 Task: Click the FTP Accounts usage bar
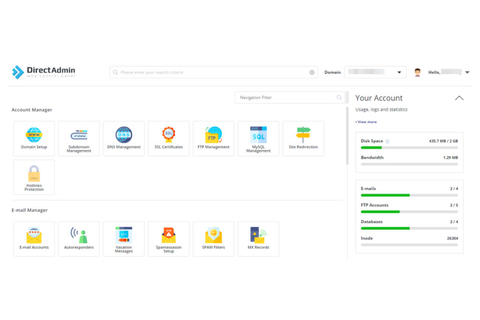tap(409, 212)
